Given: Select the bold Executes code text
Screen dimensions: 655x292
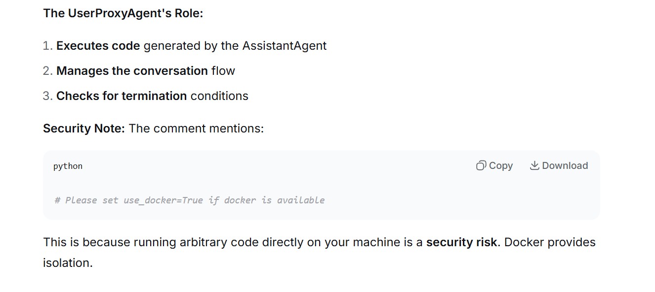Looking at the screenshot, I should (98, 46).
